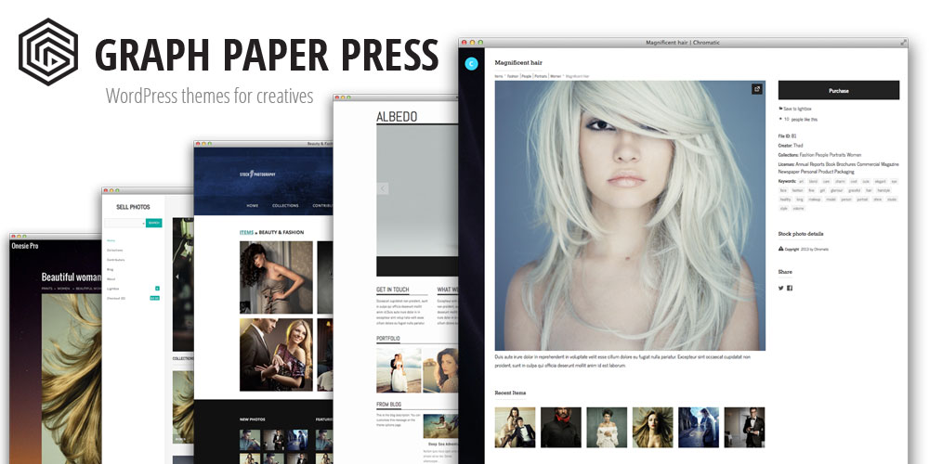The height and width of the screenshot is (464, 929).
Task: Open the search dropdown in Sell Photos window
Action: coord(143,223)
